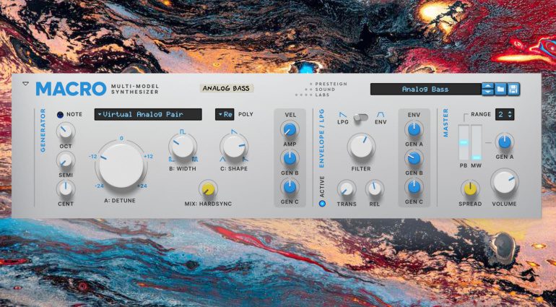Toggle the Note LED button
556x307 pixels.
(x=60, y=114)
